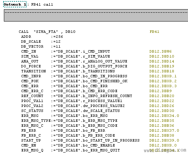Click the SC_STATUS dw_SCALE_STATUS operand
The height and width of the screenshot is (155, 188).
click(x=89, y=111)
